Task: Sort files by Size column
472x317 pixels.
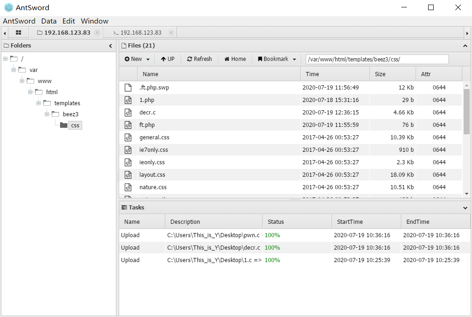Action: (393, 74)
